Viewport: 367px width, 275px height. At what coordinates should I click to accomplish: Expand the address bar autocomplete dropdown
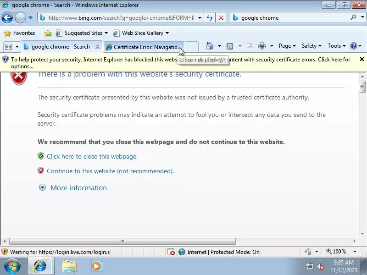click(x=200, y=18)
